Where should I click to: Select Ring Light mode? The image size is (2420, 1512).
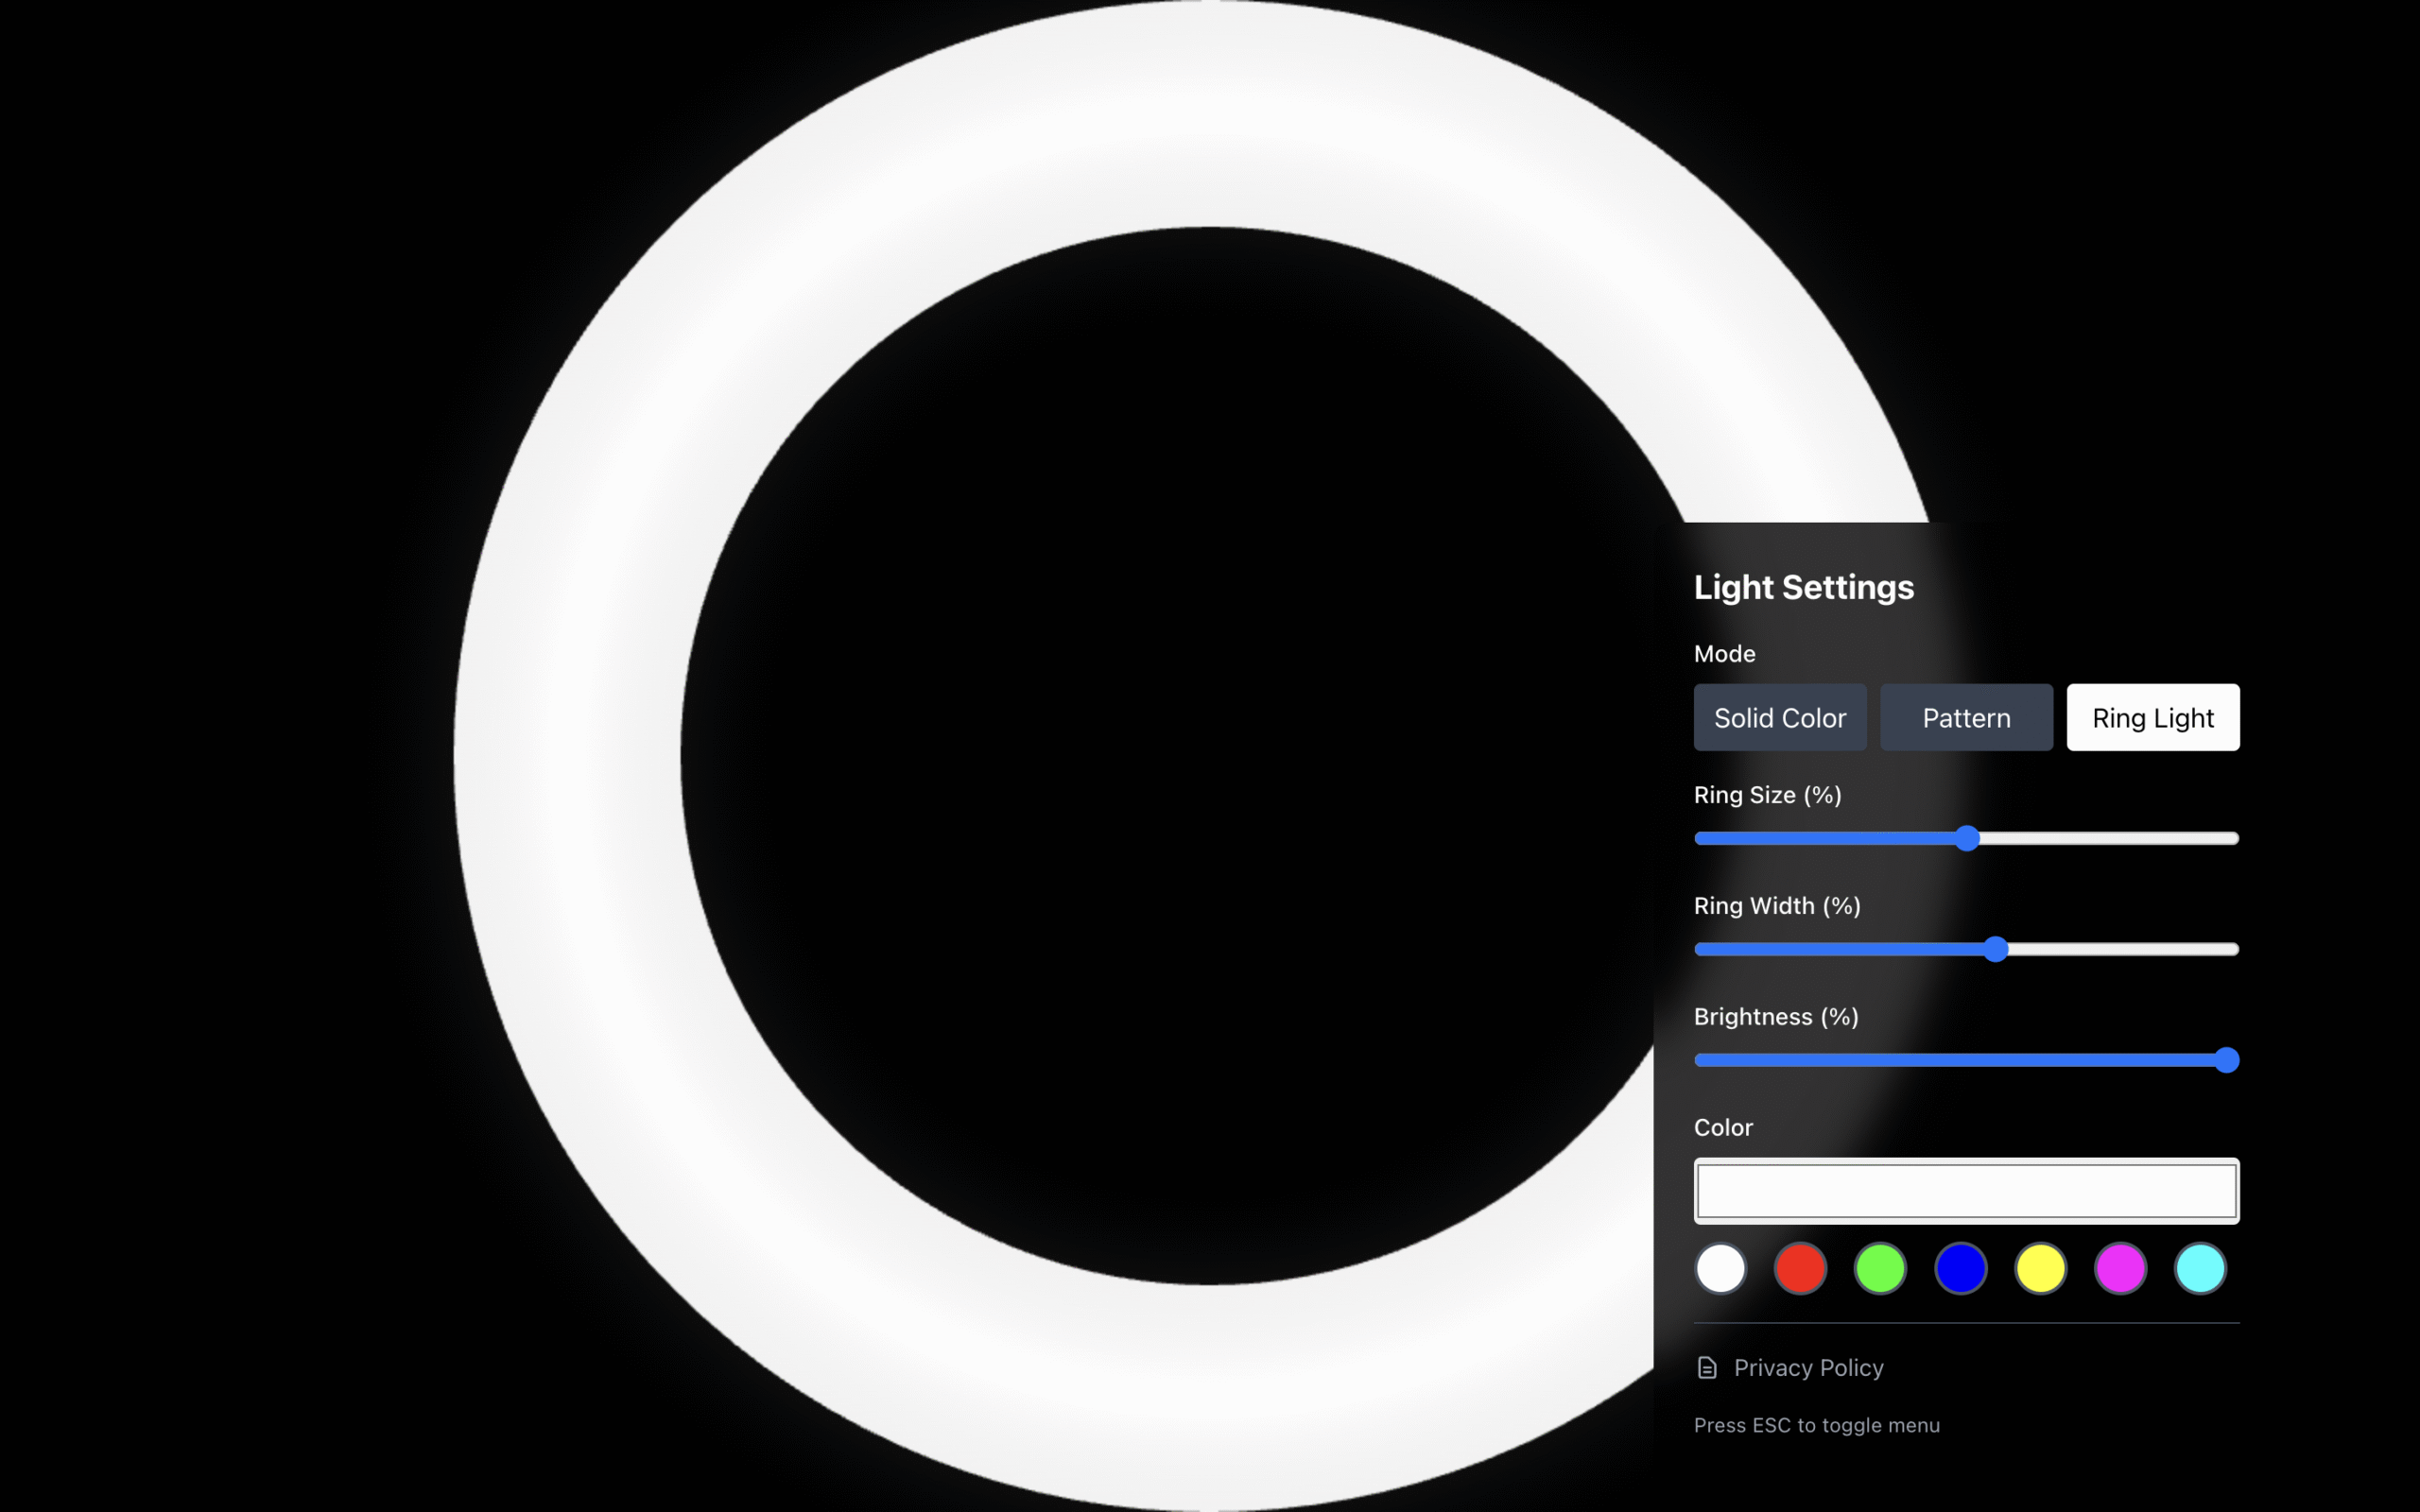(x=2152, y=717)
